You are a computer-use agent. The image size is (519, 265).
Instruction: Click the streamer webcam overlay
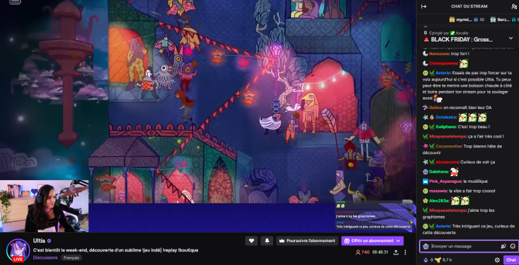pyautogui.click(x=44, y=206)
